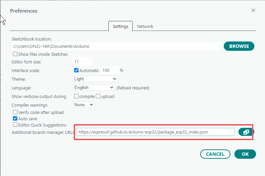Viewport: 265px width, 176px height.
Task: Click the "(Reload required)" note
Action: (x=133, y=88)
